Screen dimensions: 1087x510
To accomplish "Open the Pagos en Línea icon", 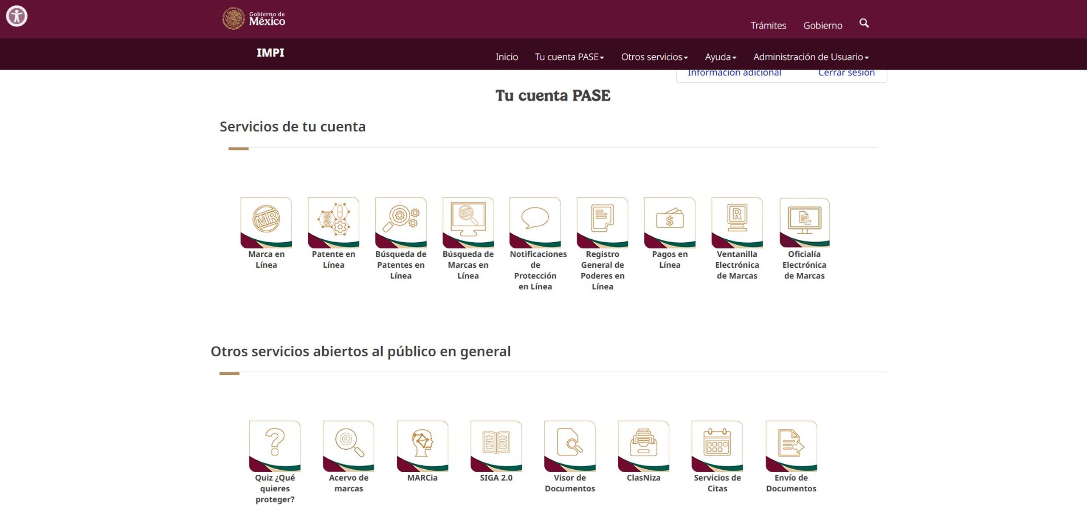I will 670,222.
